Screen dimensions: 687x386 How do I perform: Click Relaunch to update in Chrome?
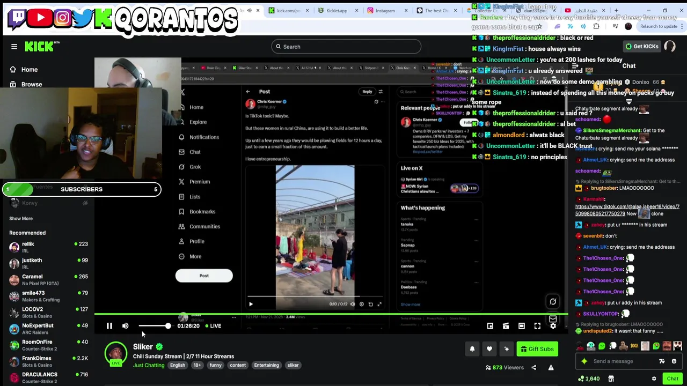[x=659, y=26]
